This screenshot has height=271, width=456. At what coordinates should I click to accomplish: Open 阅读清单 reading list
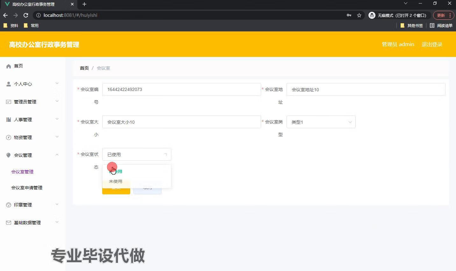(x=441, y=26)
